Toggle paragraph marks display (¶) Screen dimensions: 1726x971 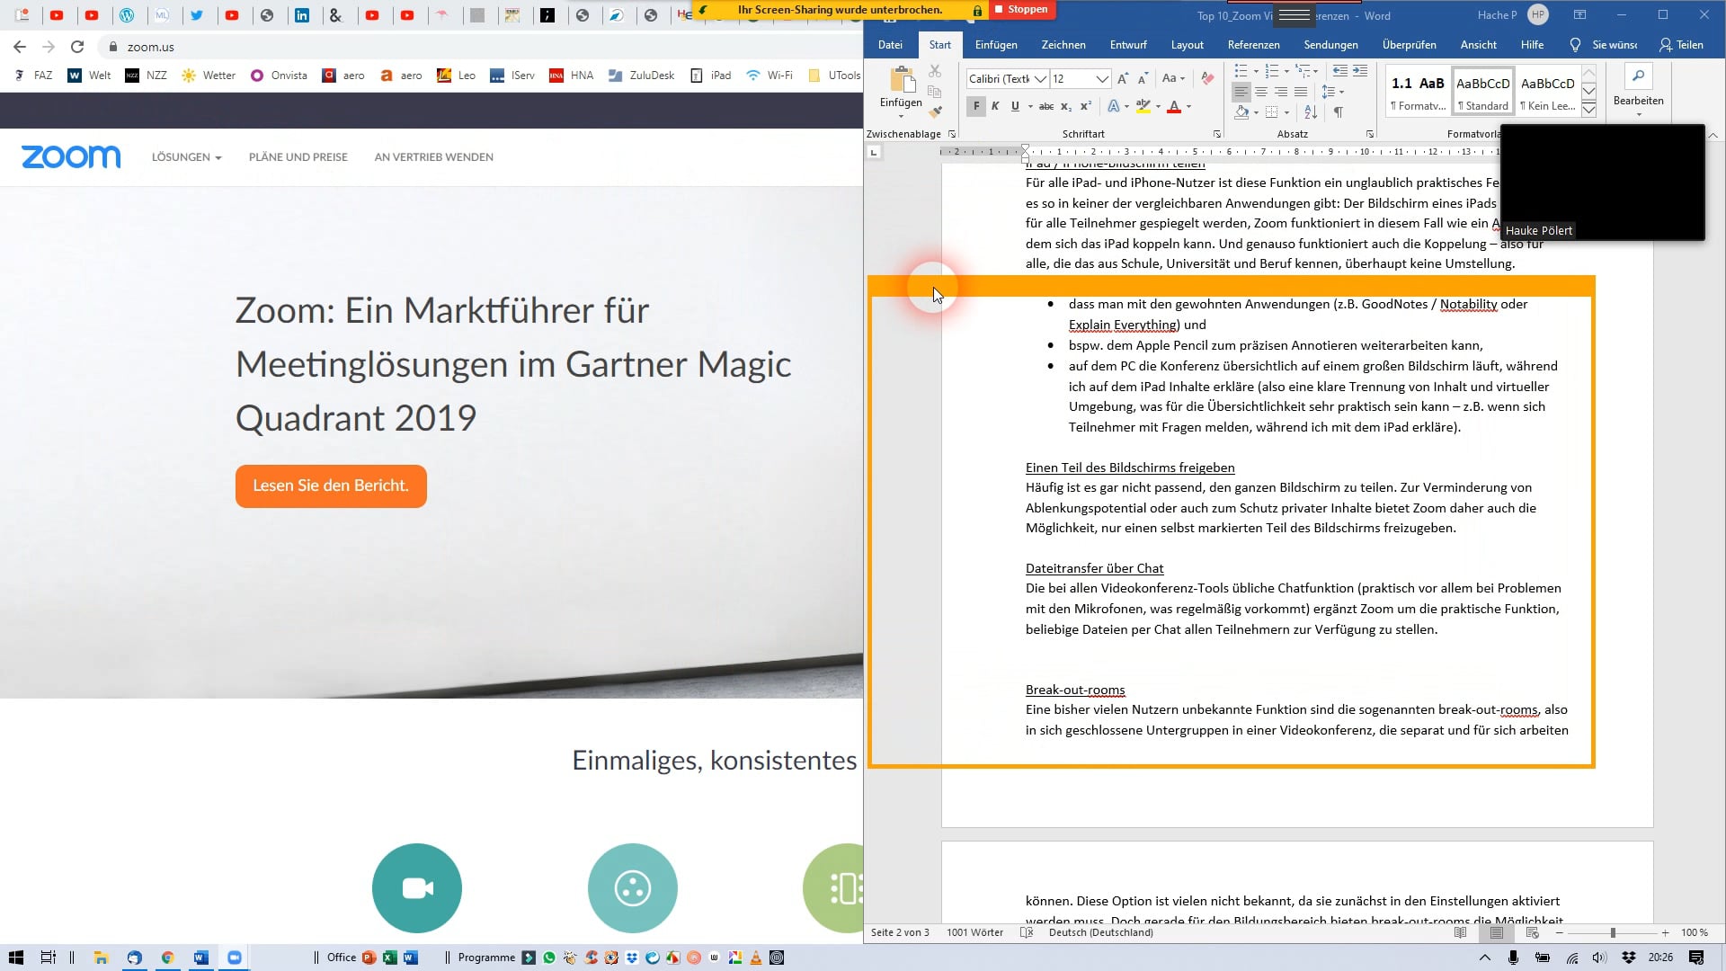1339,112
